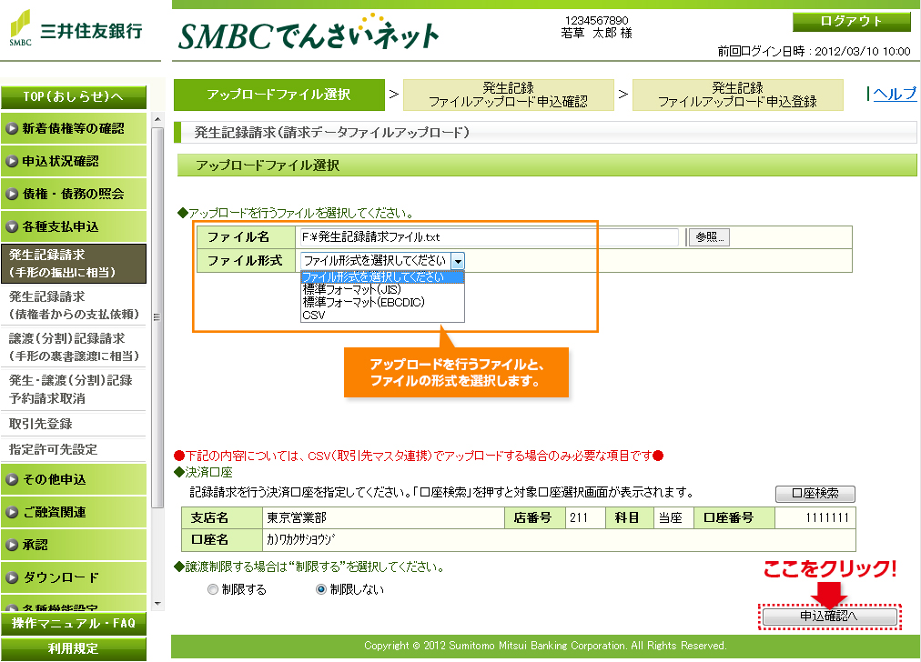The height and width of the screenshot is (662, 921).
Task: Click 発生記録ファイルアップロード申込確認 step
Action: click(508, 95)
